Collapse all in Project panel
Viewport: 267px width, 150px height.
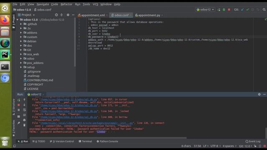click(61, 15)
